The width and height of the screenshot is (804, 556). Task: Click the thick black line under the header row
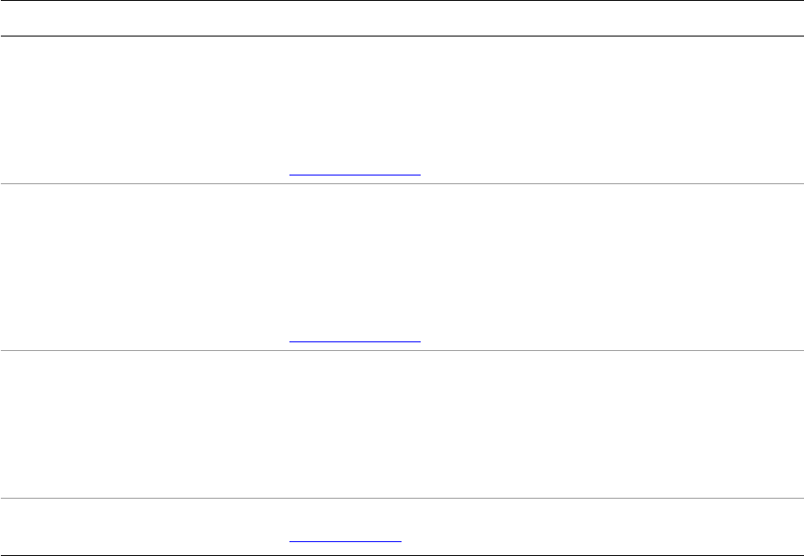(402, 36)
